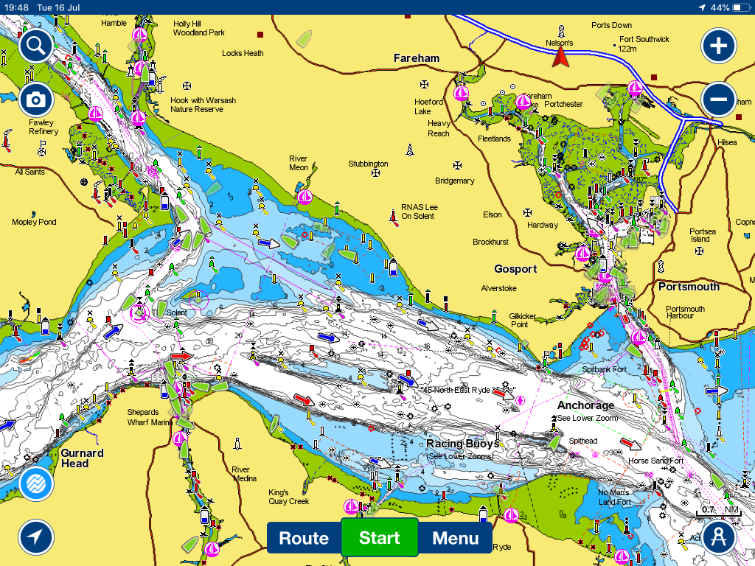Select the Gosport town label

[515, 269]
